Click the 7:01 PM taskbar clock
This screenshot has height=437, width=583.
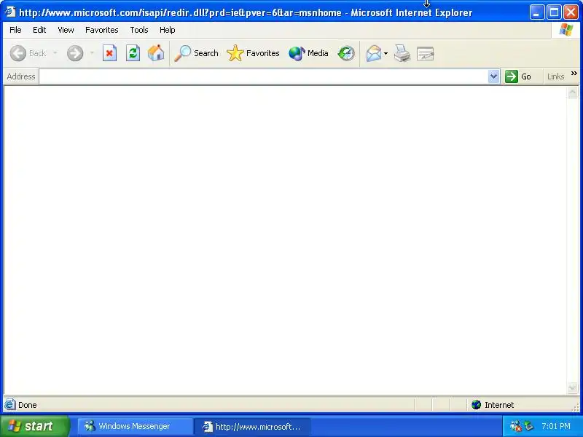556,426
